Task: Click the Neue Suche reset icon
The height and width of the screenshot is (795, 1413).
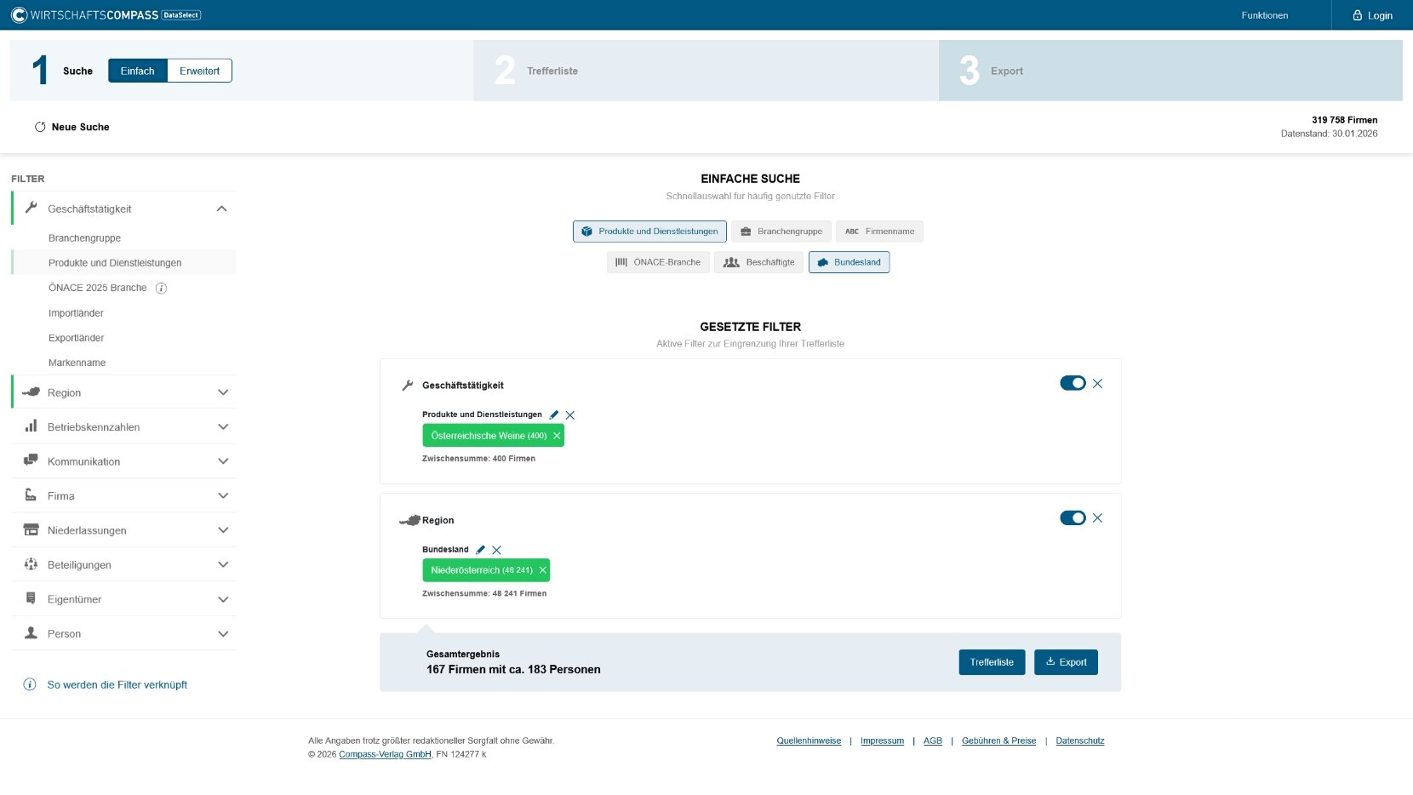Action: click(40, 127)
